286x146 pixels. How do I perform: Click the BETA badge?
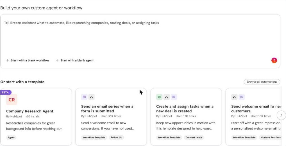click(5, 92)
